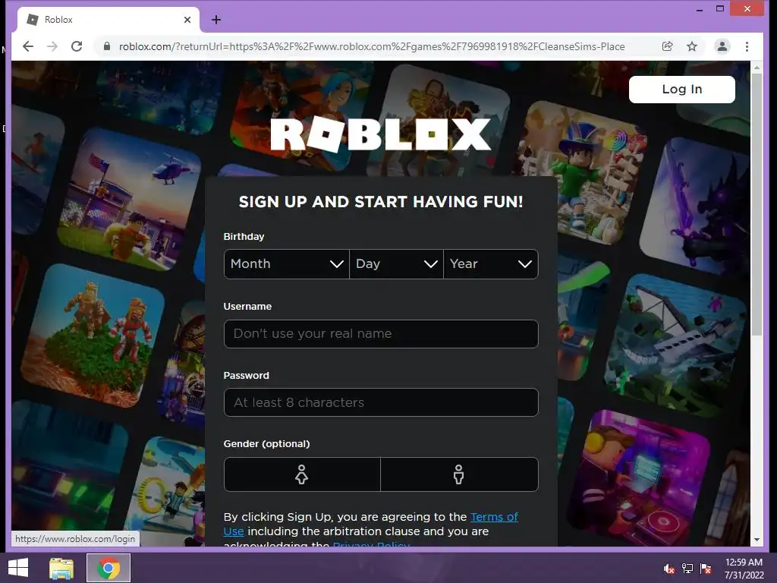The height and width of the screenshot is (583, 777).
Task: Click the "SIGN UP AND START HAVING FUN!" heading
Action: [x=381, y=202]
